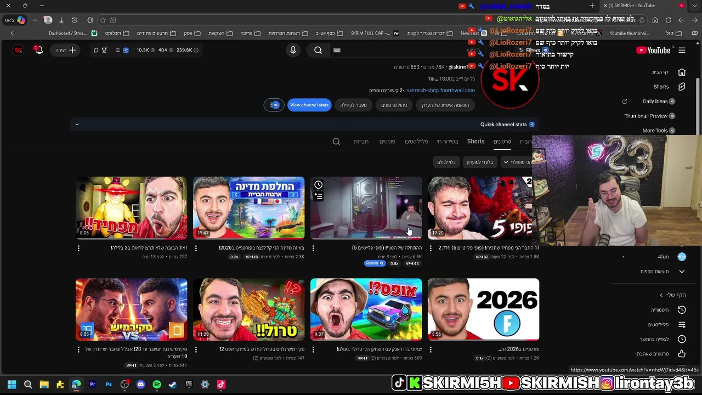Launch Premiere Pro from the taskbar

[93, 385]
